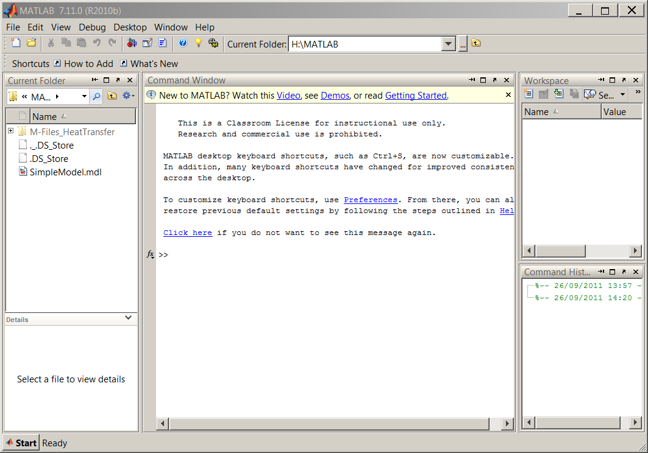Image resolution: width=648 pixels, height=453 pixels.
Task: Click the New Script icon in the toolbar
Action: click(x=16, y=43)
